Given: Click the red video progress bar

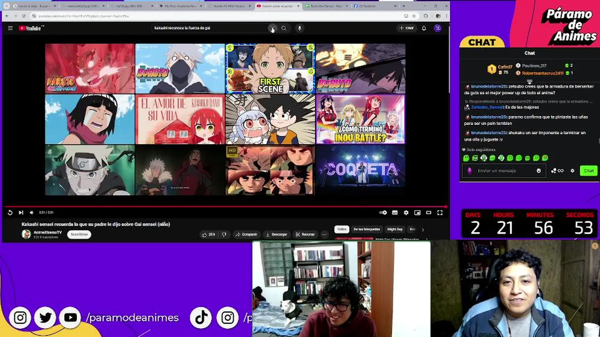Looking at the screenshot, I should pyautogui.click(x=225, y=206).
